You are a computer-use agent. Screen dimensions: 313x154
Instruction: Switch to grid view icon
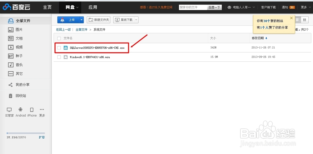click(304, 20)
